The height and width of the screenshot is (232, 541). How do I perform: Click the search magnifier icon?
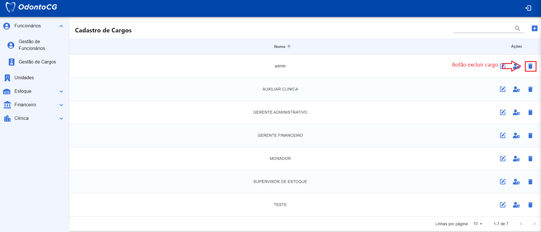[517, 28]
